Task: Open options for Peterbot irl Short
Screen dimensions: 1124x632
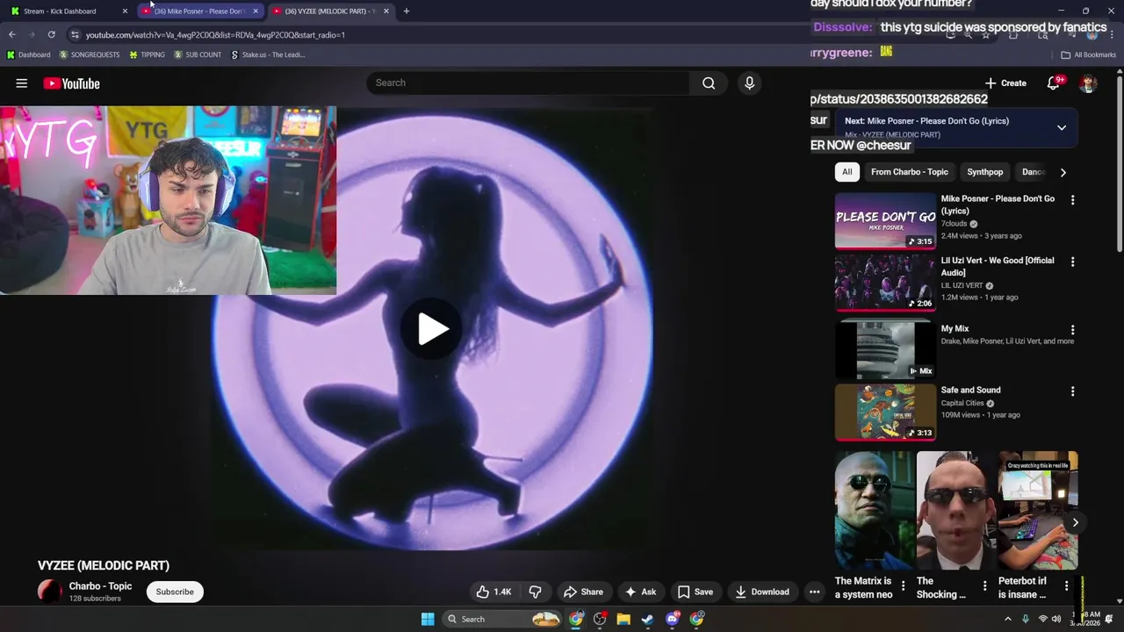Action: pyautogui.click(x=1066, y=585)
